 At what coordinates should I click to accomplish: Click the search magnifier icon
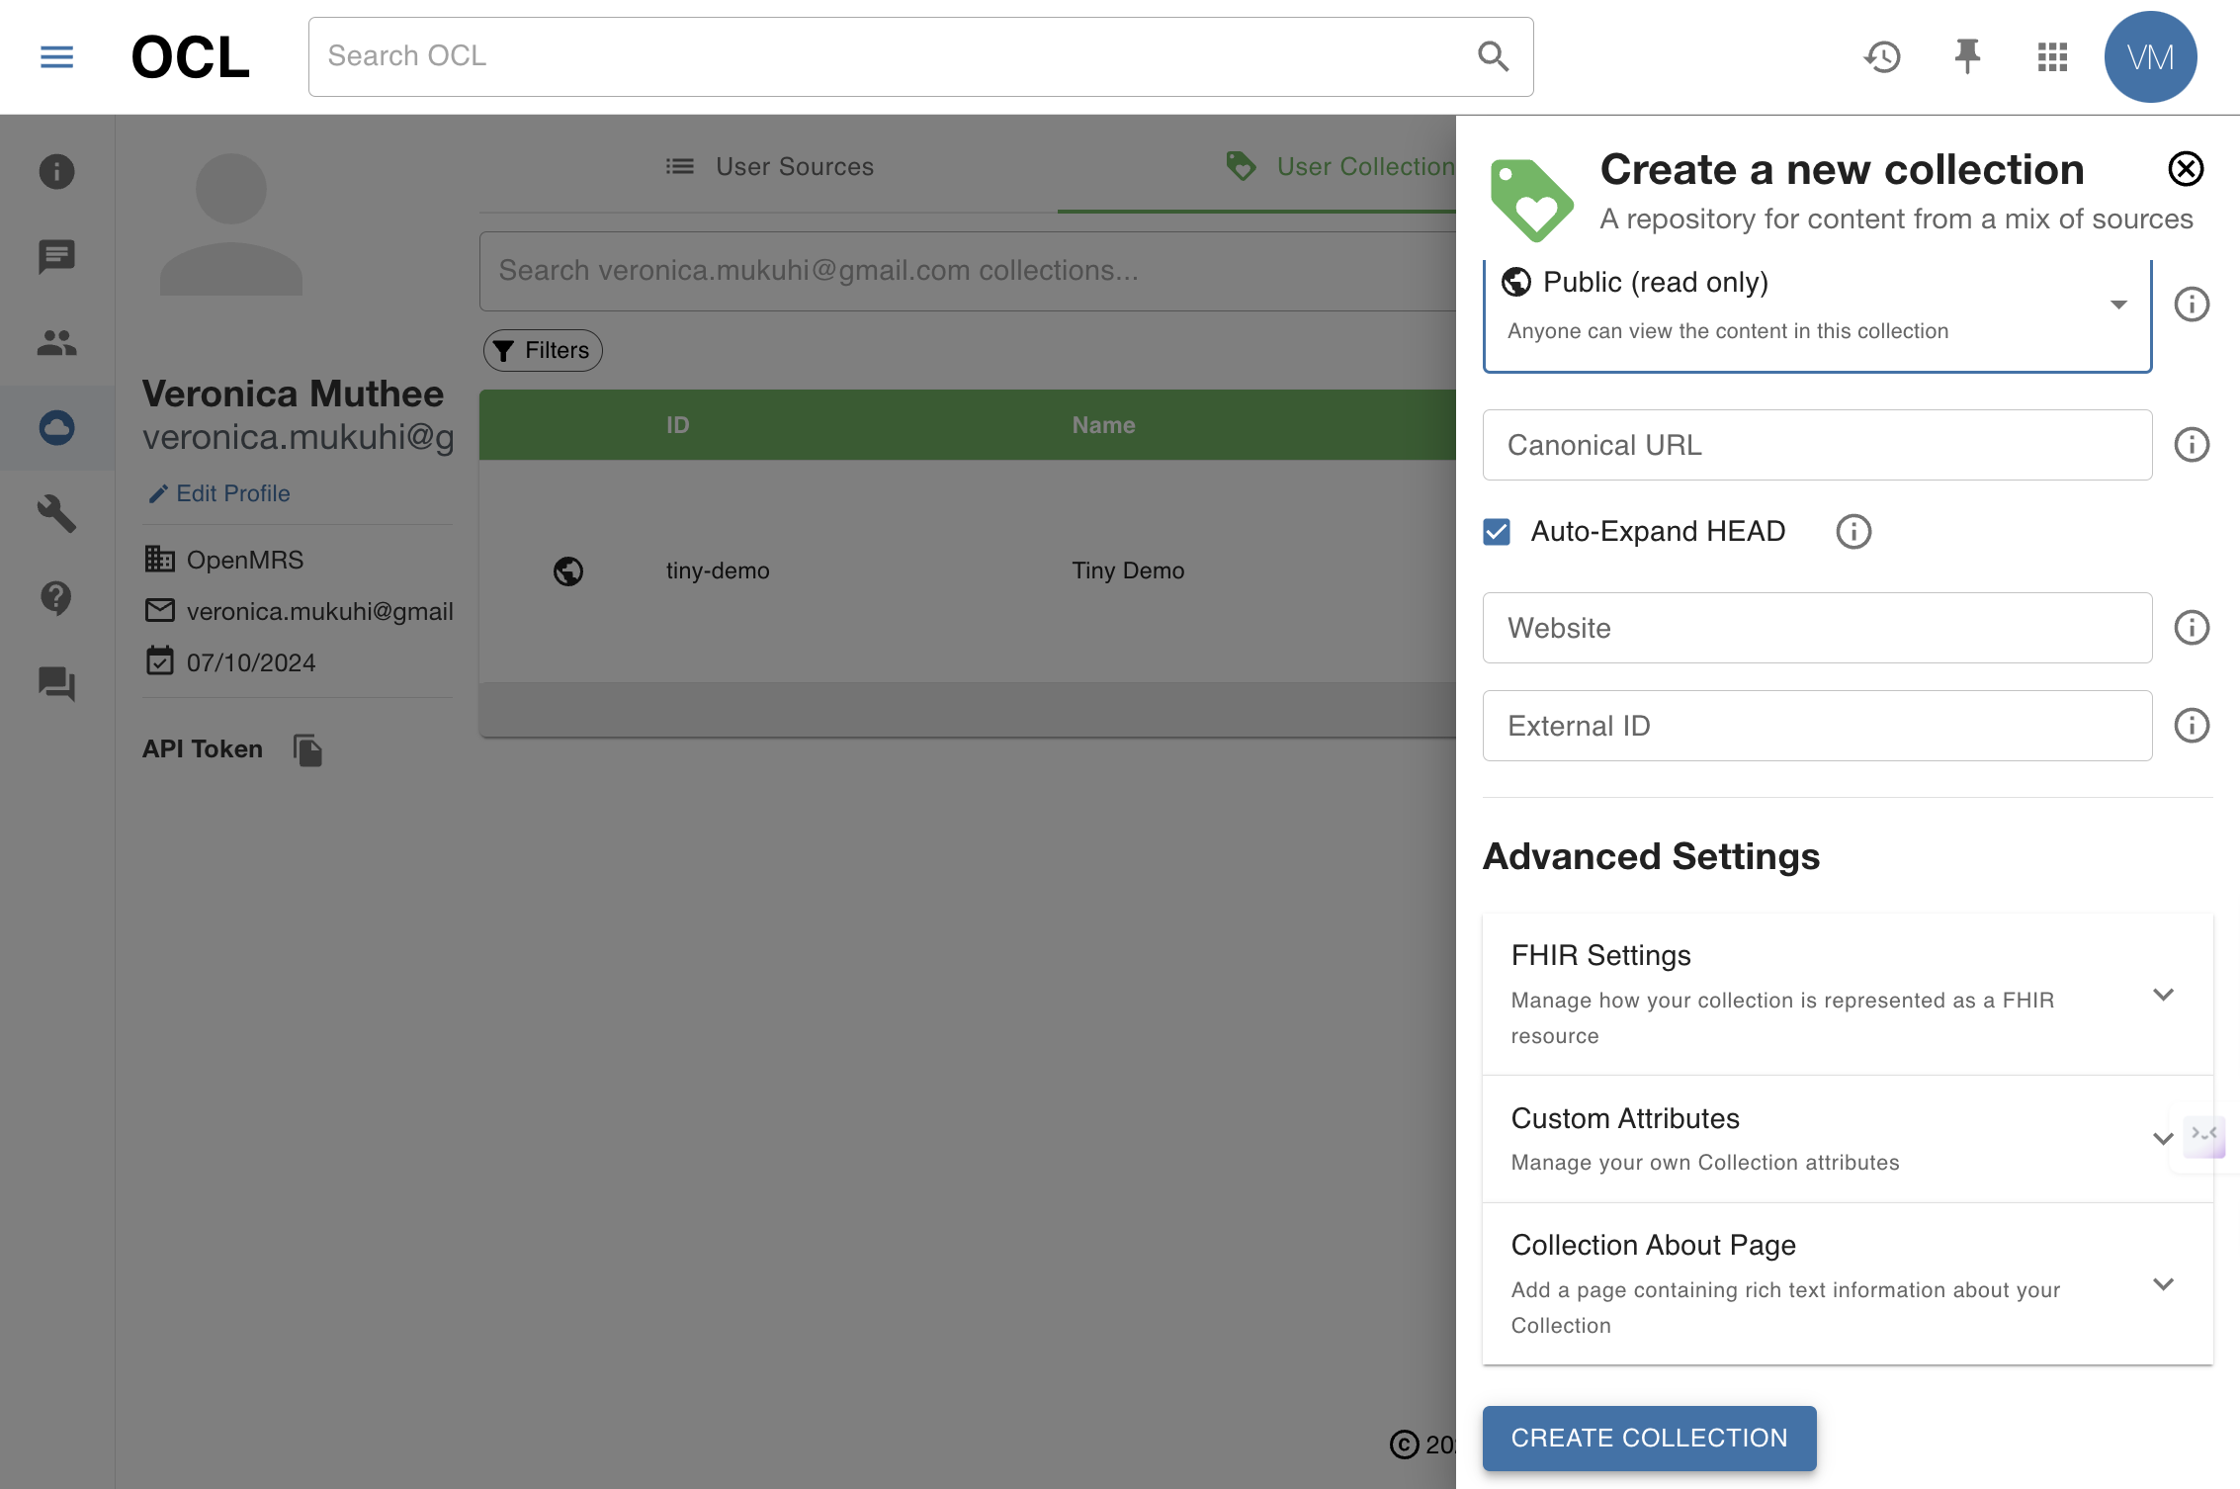[x=1493, y=57]
